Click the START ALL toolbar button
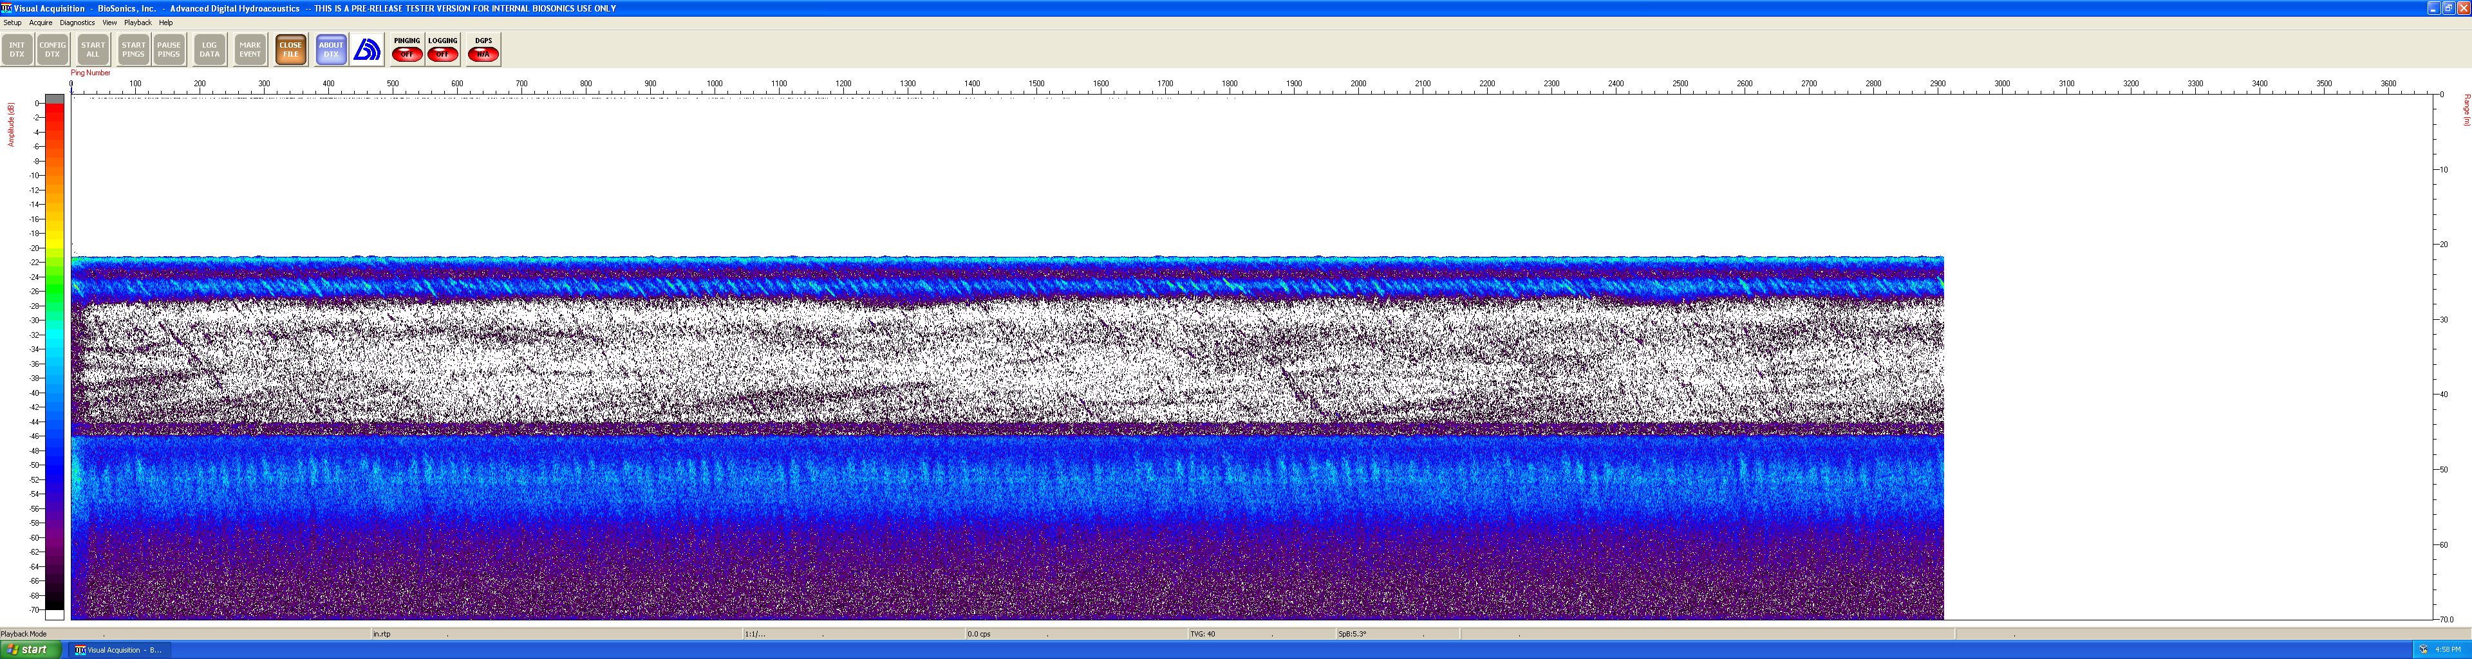The image size is (2472, 659). tap(93, 50)
